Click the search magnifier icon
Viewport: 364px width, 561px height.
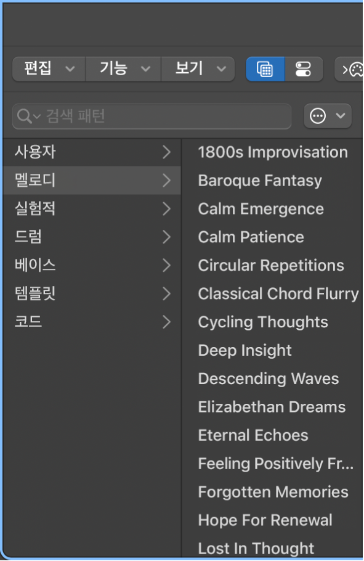pyautogui.click(x=25, y=116)
